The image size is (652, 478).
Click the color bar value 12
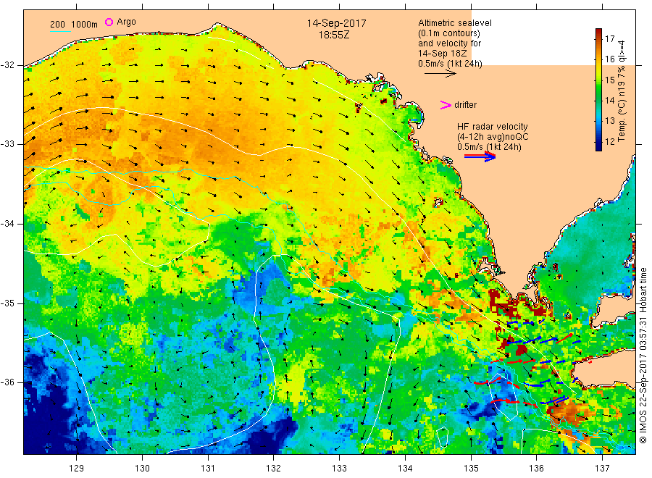[x=609, y=141]
